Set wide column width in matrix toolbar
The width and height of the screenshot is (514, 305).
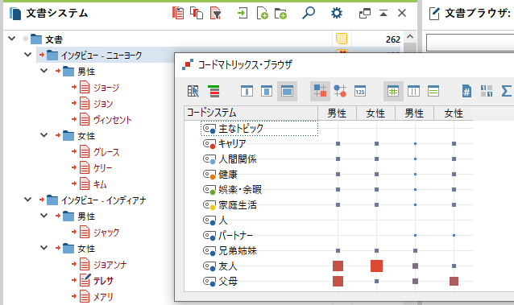pyautogui.click(x=287, y=91)
